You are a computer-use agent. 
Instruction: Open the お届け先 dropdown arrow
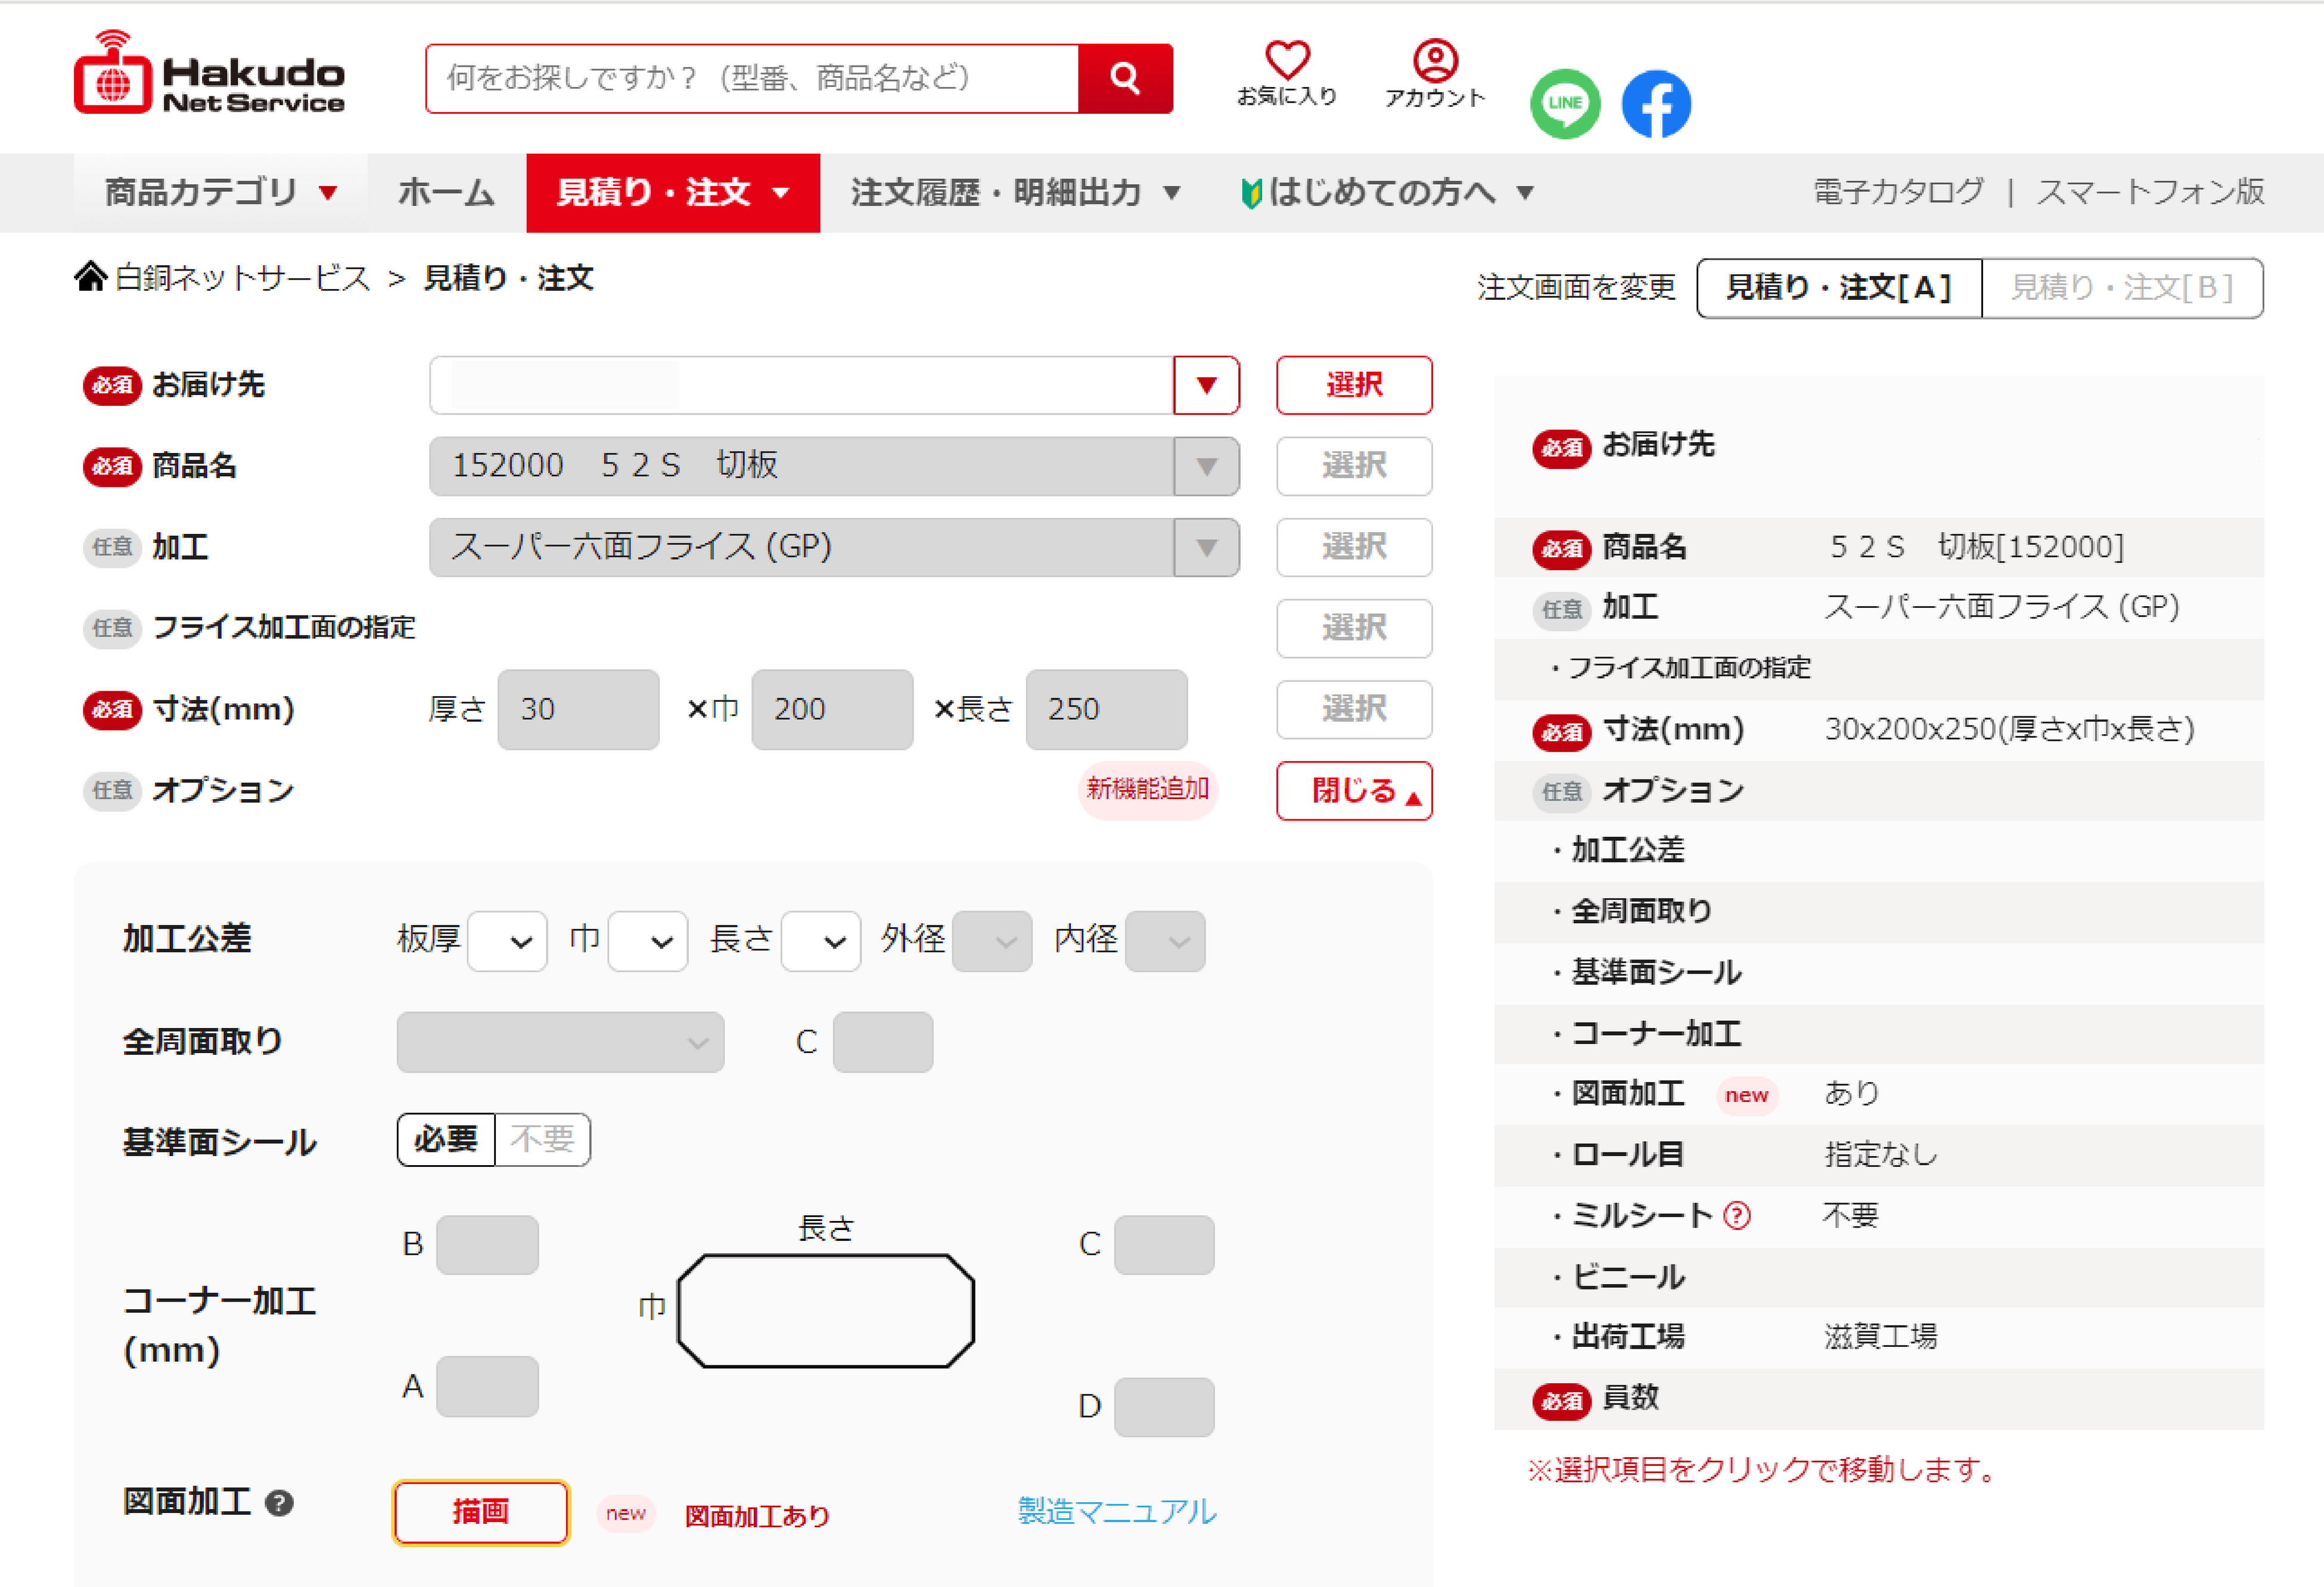coord(1206,385)
